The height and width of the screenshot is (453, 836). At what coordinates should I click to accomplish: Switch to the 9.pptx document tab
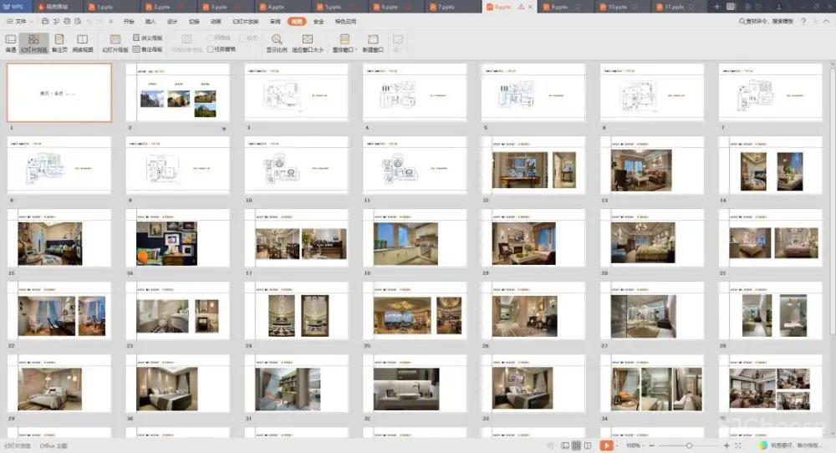(x=560, y=7)
